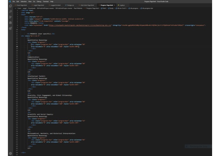
Task: Click the aria-valuenow="66" attribute
Action: (78, 140)
